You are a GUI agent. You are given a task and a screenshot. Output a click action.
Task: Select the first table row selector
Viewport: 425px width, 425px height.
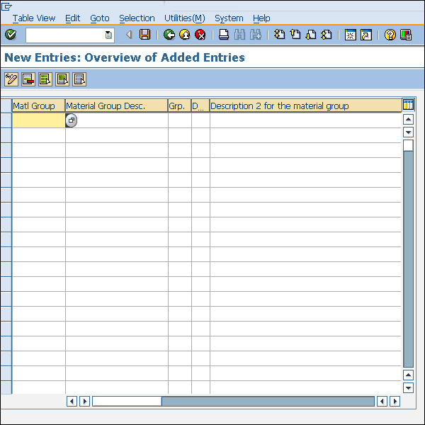point(6,120)
